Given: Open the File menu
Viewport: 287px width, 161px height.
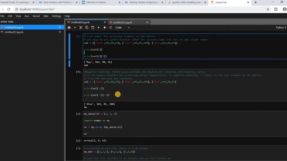Looking at the screenshot, I should (2, 16).
